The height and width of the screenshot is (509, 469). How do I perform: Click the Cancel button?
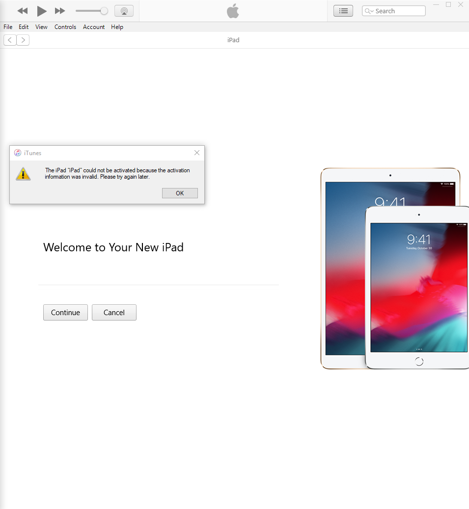tap(114, 312)
